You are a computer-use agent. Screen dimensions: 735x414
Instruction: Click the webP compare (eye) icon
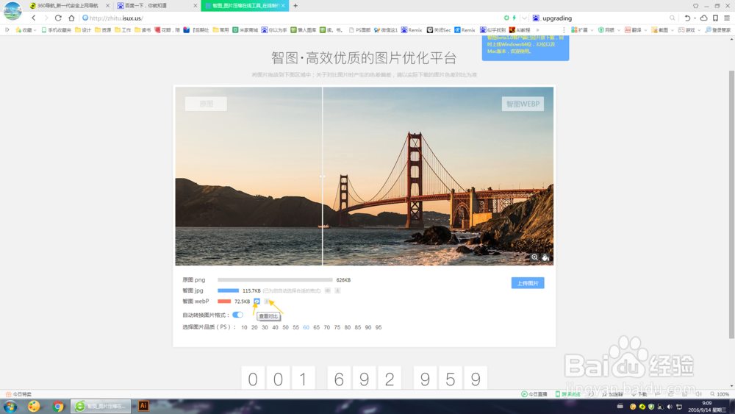coord(257,301)
